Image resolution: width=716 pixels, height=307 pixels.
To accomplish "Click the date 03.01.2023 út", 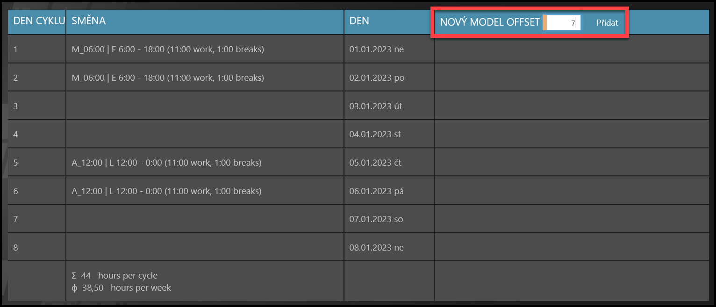I will [376, 106].
